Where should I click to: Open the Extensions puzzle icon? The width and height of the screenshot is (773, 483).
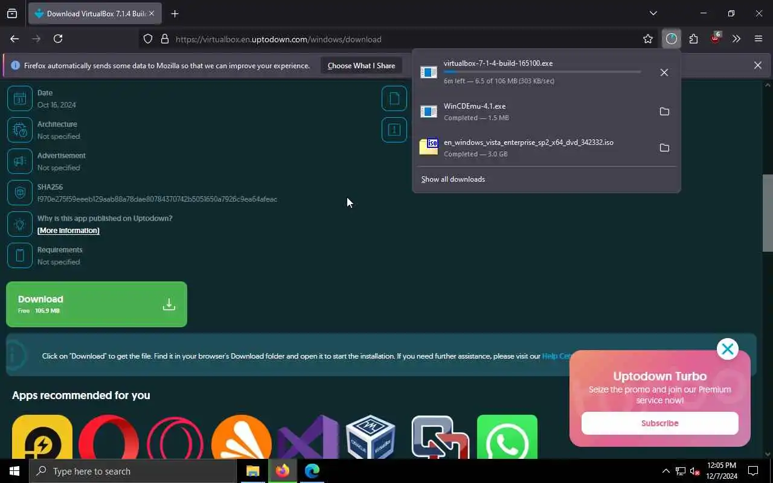pos(693,39)
